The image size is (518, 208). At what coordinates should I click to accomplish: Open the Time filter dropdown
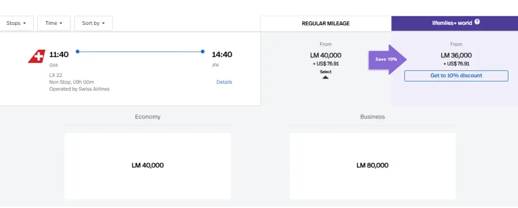point(54,23)
